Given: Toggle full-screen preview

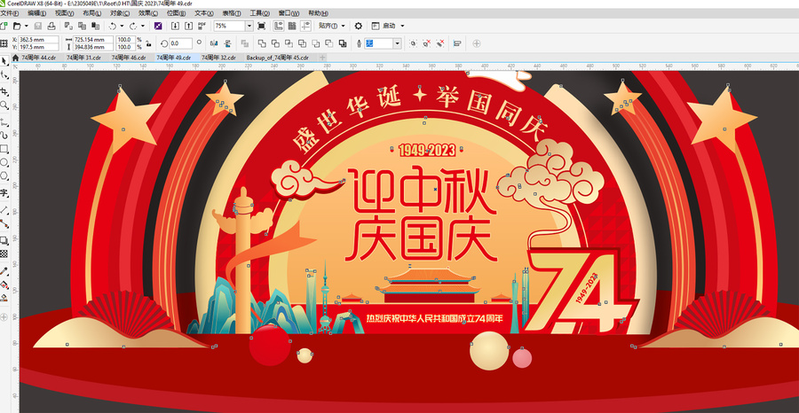Looking at the screenshot, I should (x=261, y=26).
